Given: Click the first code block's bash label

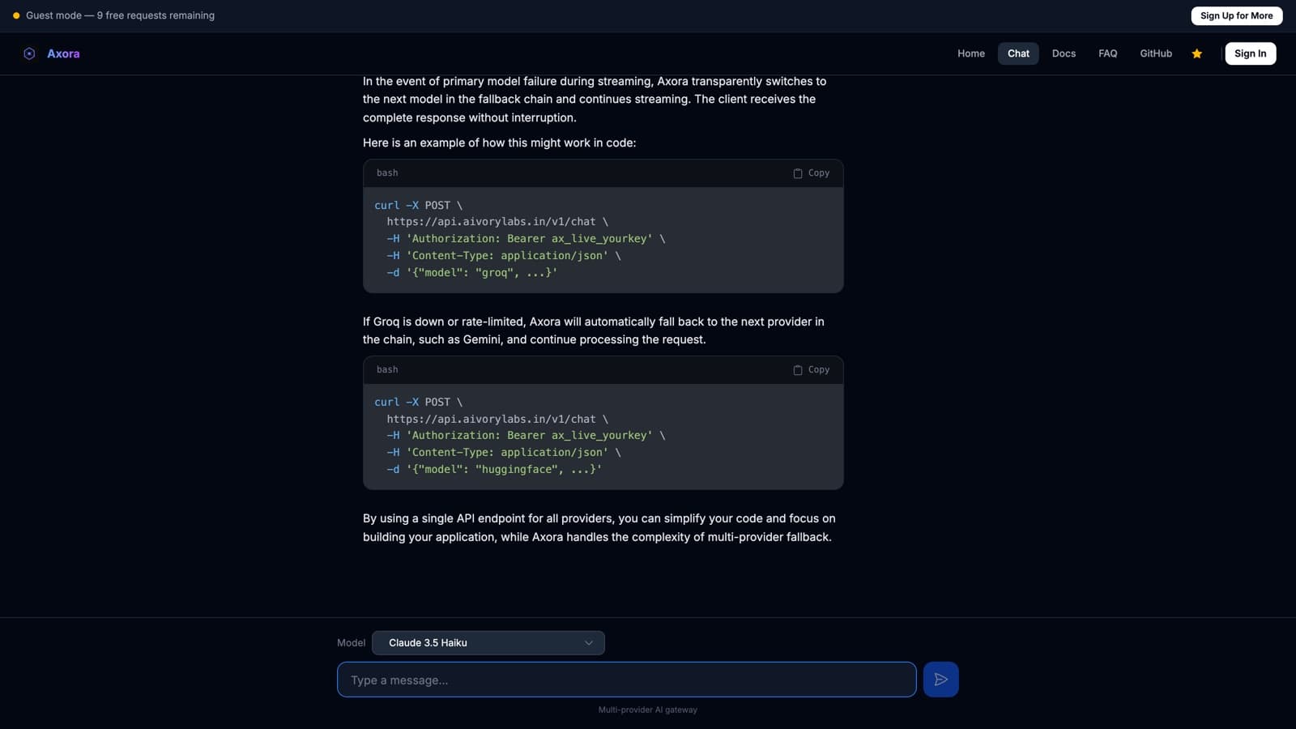Looking at the screenshot, I should click(387, 173).
